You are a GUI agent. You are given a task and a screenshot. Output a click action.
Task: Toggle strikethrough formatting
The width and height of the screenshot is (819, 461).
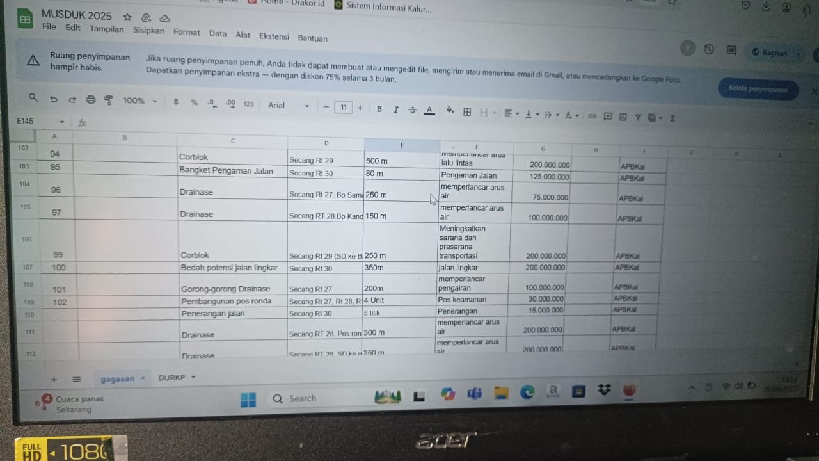click(x=412, y=110)
